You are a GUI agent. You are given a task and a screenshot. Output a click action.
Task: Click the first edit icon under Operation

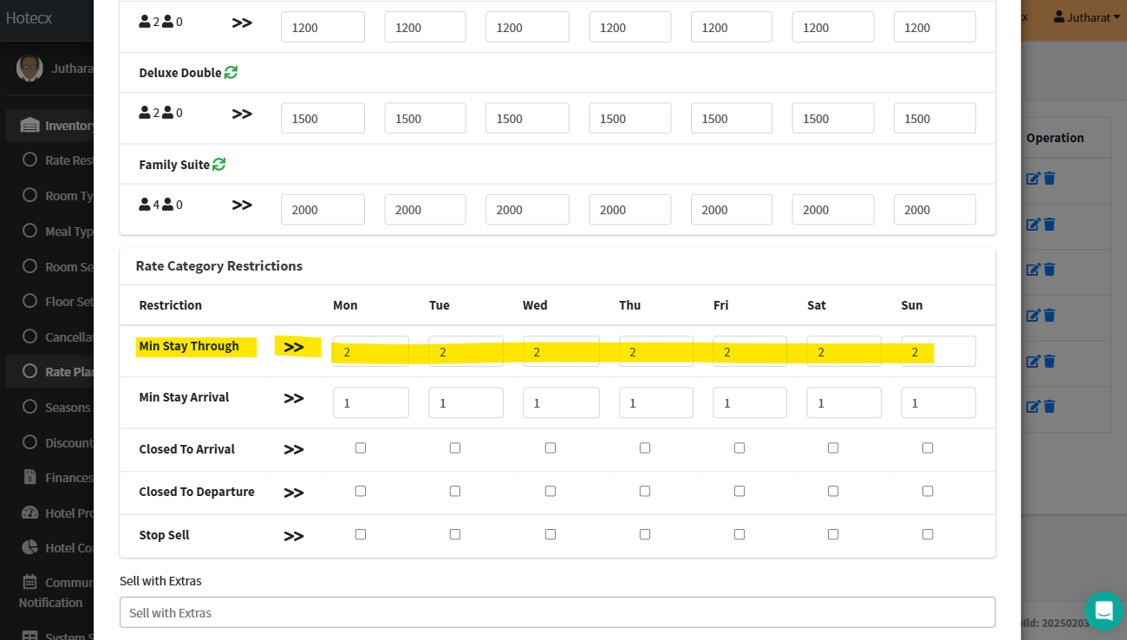coord(1033,178)
